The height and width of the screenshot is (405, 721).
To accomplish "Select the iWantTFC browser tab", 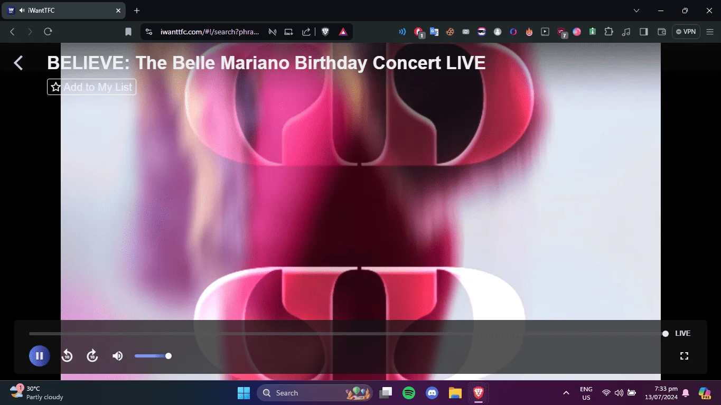I will click(64, 11).
